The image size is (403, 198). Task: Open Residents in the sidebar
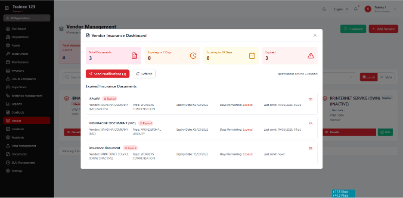click(x=27, y=138)
